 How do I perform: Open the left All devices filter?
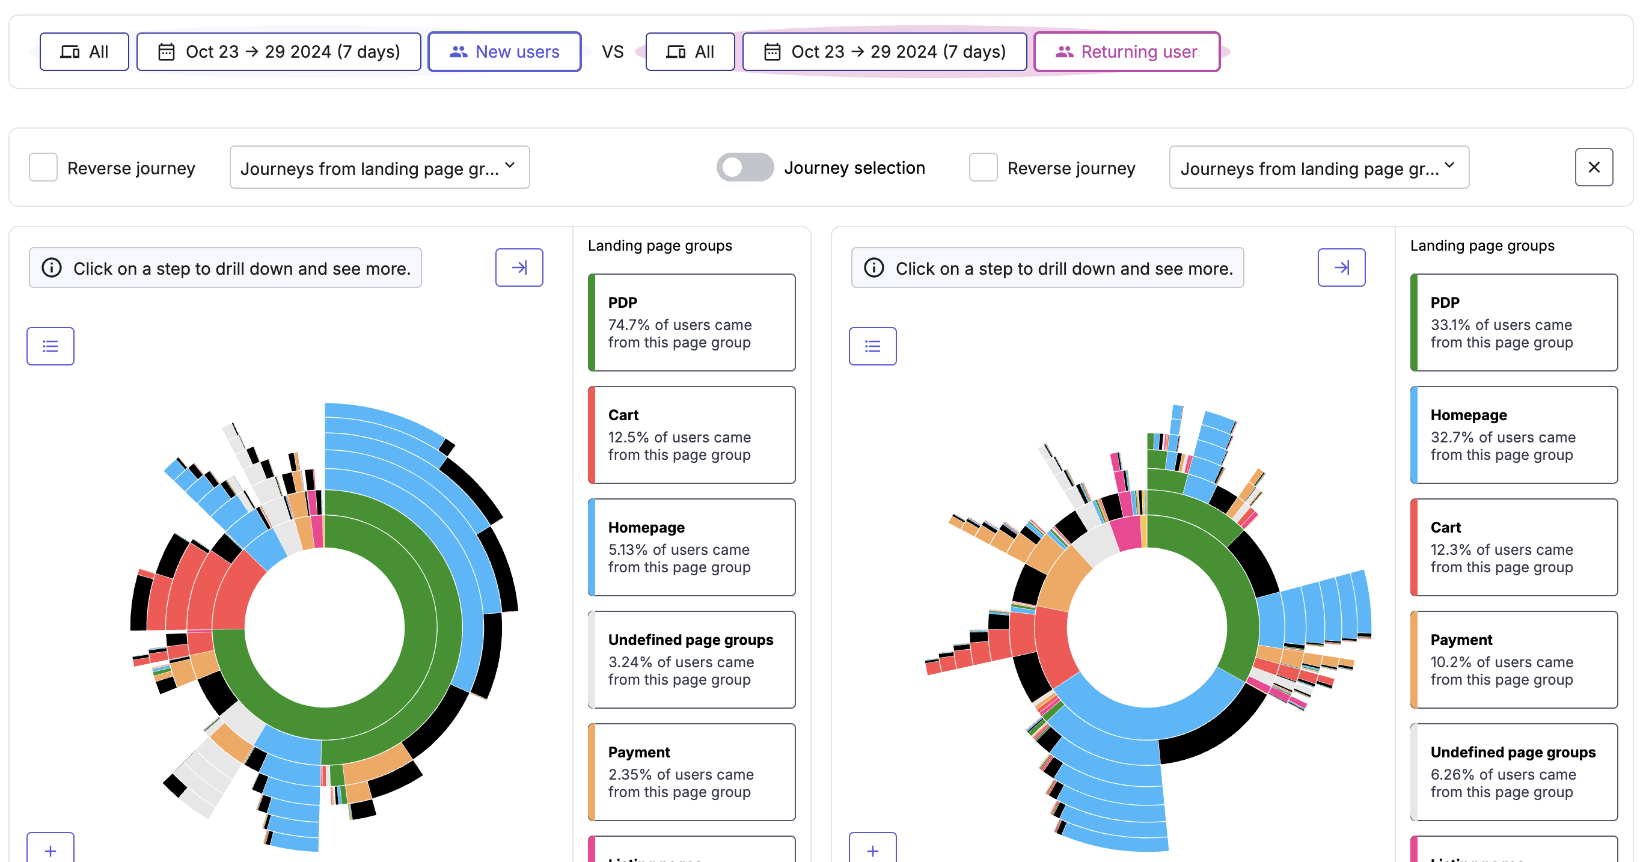click(84, 52)
